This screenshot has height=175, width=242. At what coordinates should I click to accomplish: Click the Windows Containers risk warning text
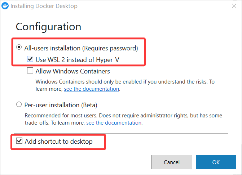click(x=125, y=85)
